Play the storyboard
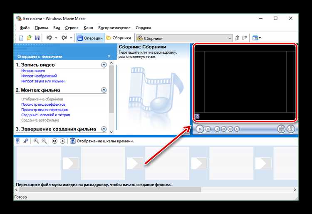 [62, 141]
